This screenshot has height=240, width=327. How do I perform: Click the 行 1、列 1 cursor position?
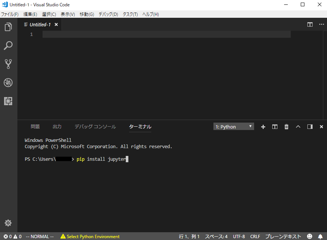(x=189, y=236)
